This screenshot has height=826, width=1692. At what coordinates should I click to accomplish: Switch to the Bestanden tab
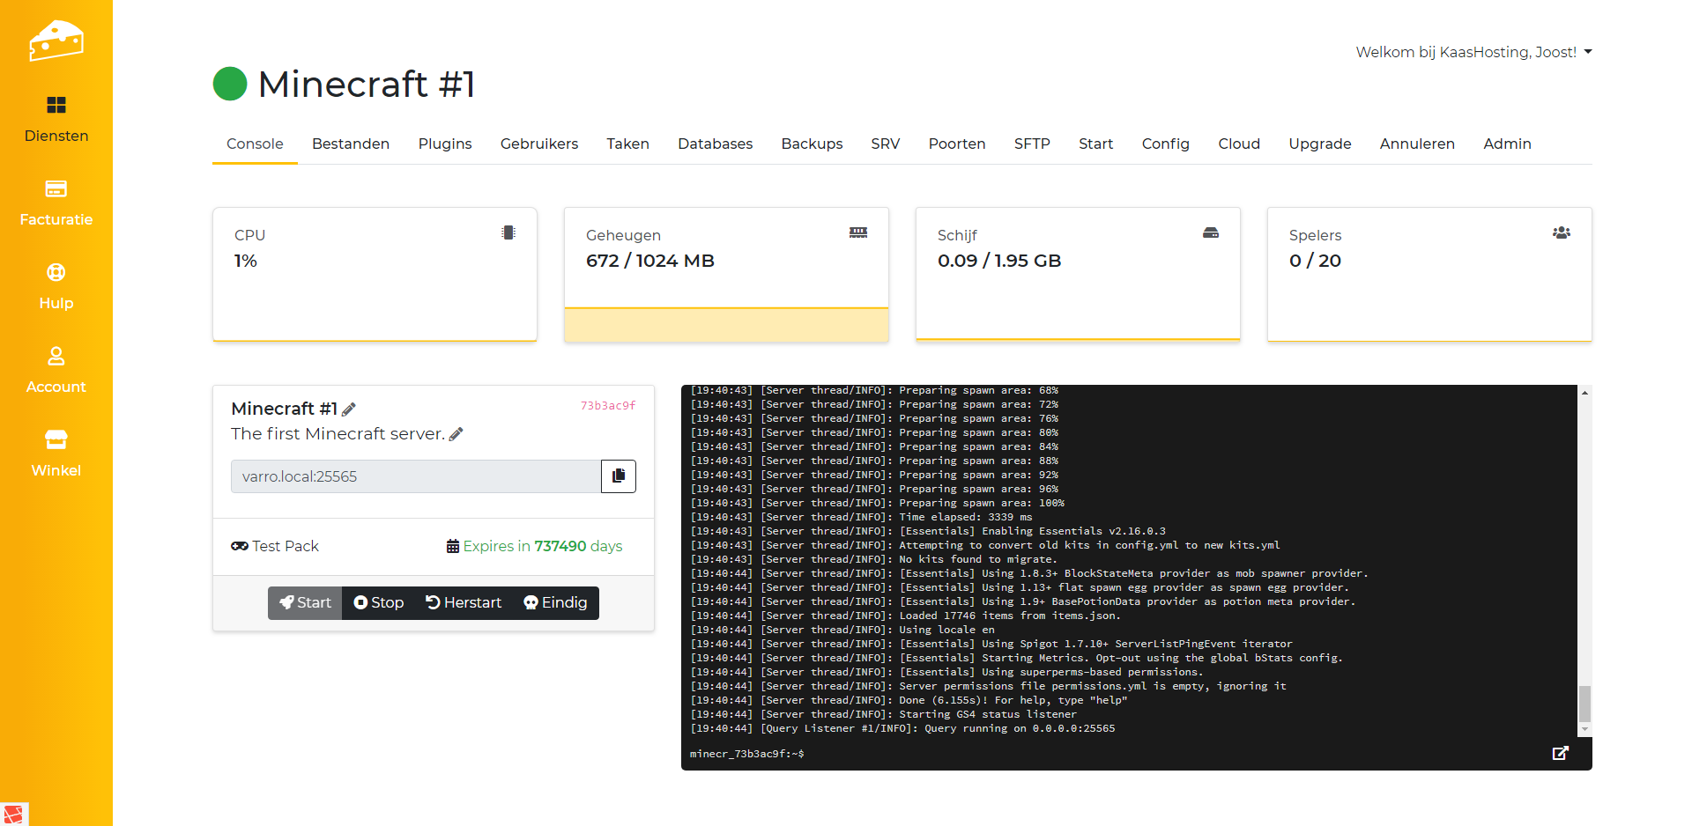(x=350, y=144)
